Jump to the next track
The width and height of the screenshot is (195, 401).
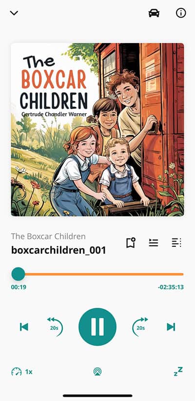171,327
